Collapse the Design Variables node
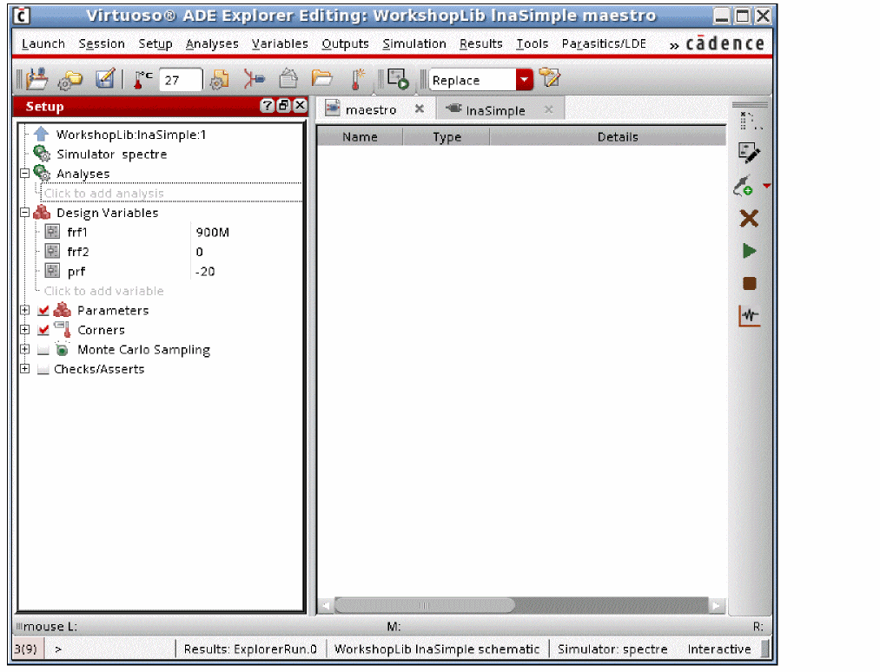The height and width of the screenshot is (672, 880). pos(24,213)
